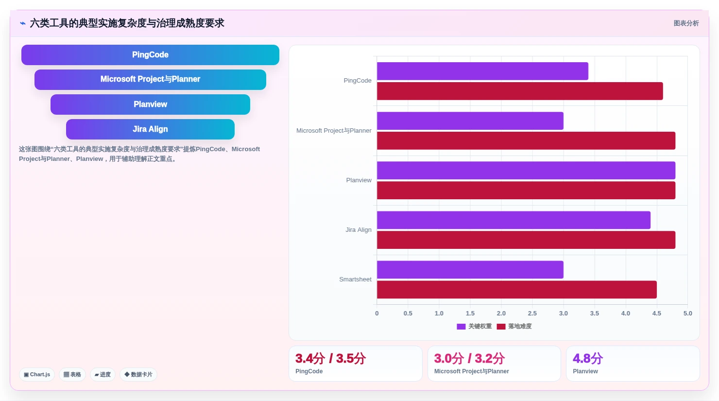Open the 3.0分 / 3.2分 Microsoft Project card
Viewport: 719px width, 401px height.
pos(494,364)
